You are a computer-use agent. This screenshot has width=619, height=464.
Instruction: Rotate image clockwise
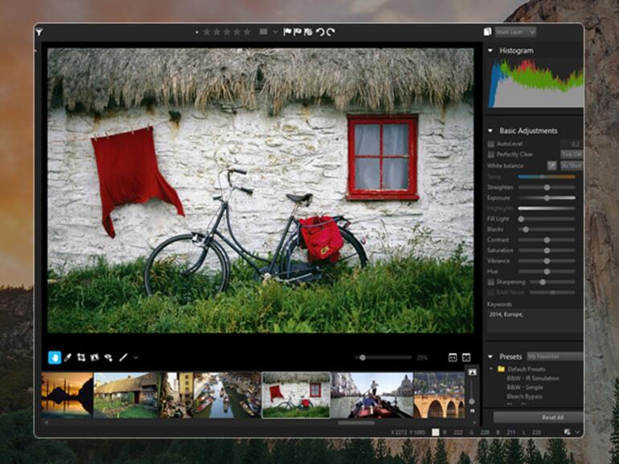point(331,32)
